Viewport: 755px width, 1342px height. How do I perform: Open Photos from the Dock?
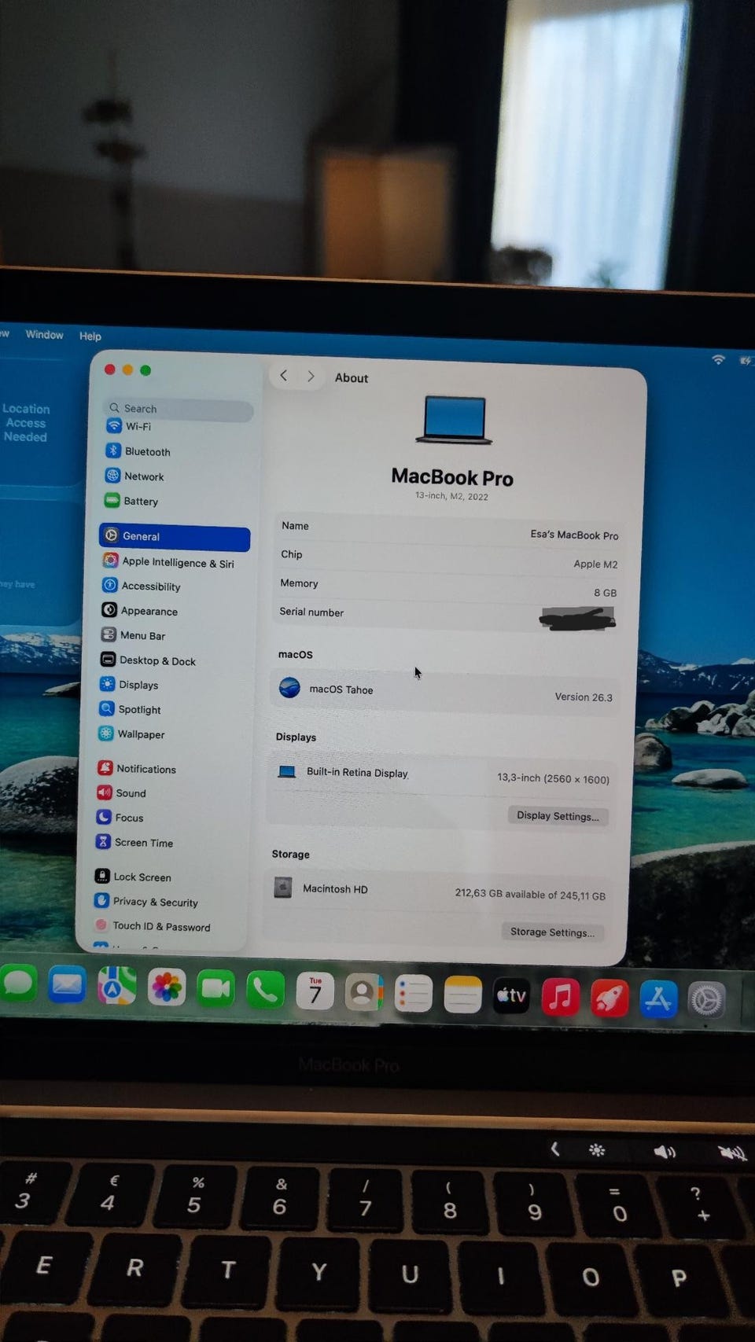coord(166,987)
